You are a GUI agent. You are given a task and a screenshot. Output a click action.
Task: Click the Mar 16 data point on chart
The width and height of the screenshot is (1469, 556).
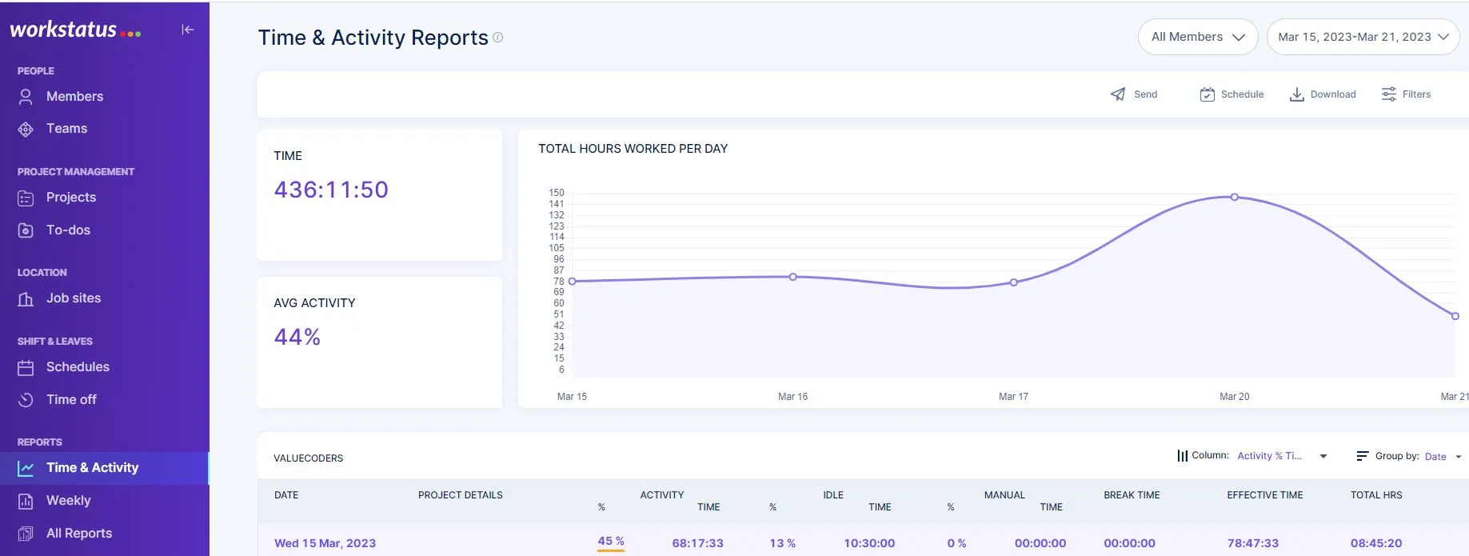pyautogui.click(x=792, y=277)
